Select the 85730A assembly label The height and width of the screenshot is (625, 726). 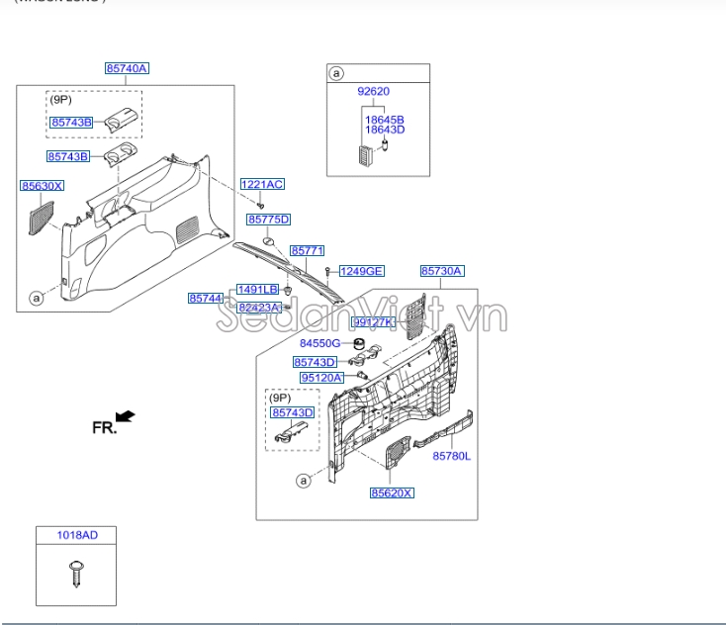pyautogui.click(x=442, y=271)
